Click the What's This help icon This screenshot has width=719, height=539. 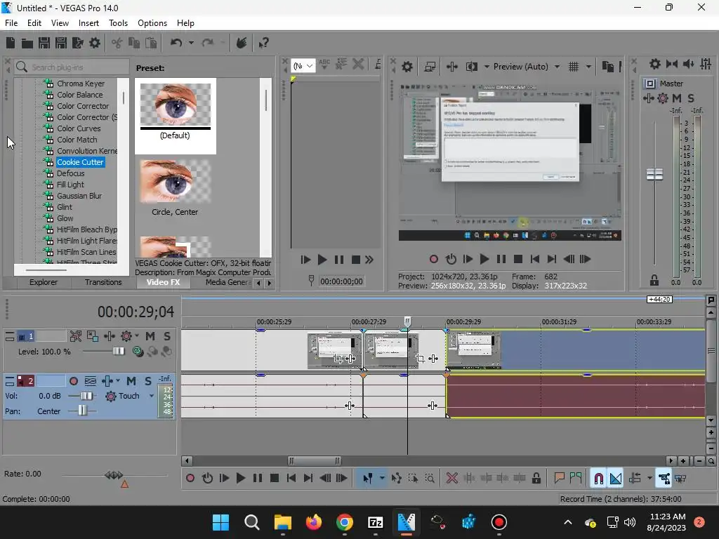[x=263, y=43]
